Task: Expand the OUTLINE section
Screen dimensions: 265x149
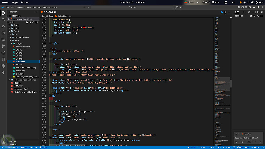Action: point(12,142)
